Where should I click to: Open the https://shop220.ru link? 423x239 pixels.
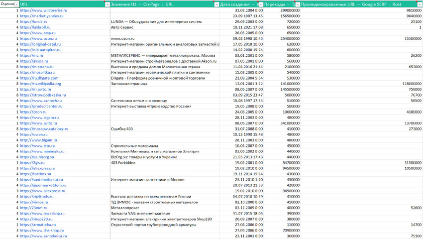(36, 219)
